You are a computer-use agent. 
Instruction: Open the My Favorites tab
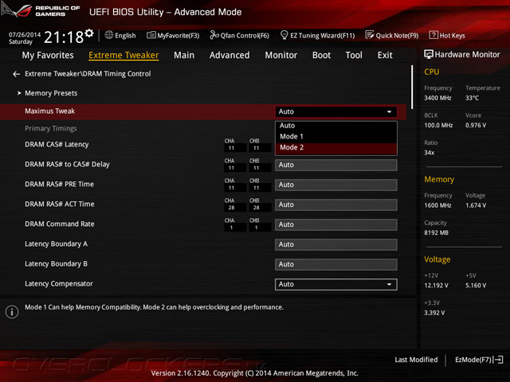tap(48, 55)
